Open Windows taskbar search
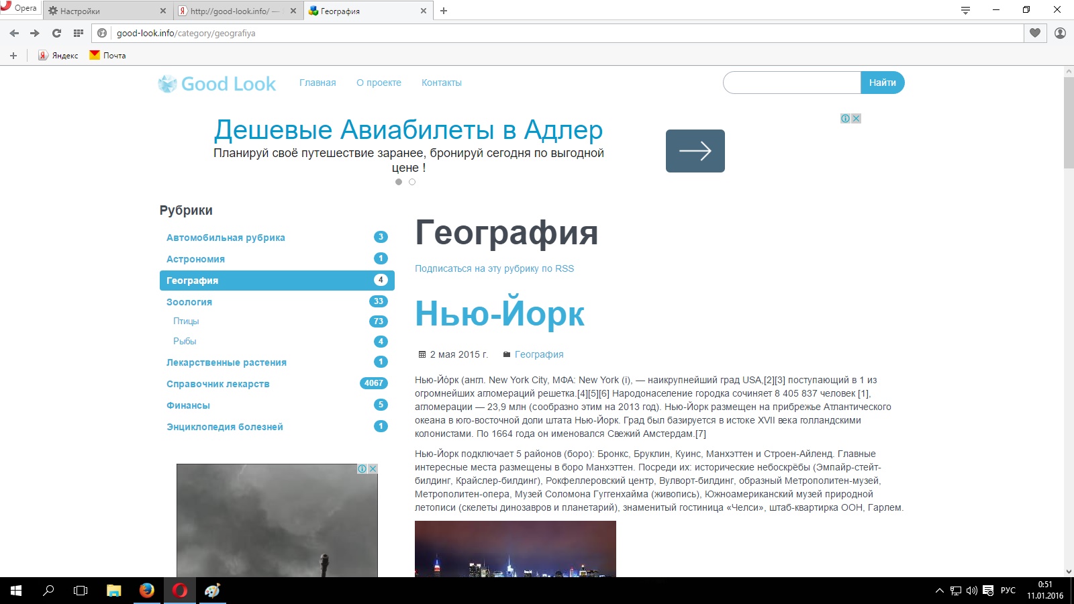This screenshot has width=1074, height=604. (48, 591)
